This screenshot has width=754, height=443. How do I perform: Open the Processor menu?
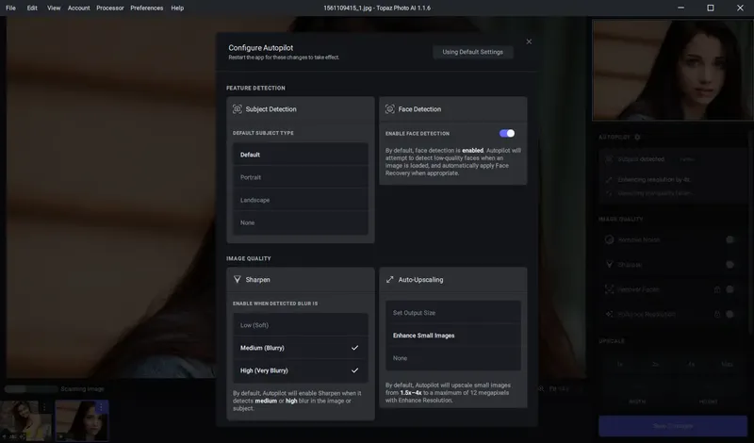110,8
